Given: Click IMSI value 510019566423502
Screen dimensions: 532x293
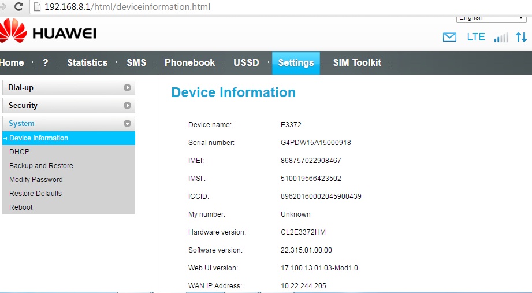Looking at the screenshot, I should coord(311,179).
